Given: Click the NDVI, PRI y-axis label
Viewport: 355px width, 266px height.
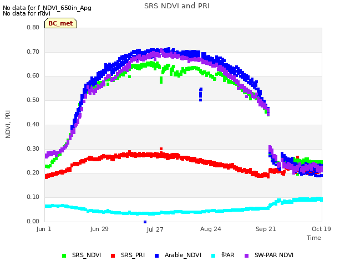Looking at the screenshot, I should pos(8,124).
